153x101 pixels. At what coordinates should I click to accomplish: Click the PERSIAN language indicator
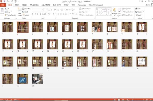coord(16,100)
